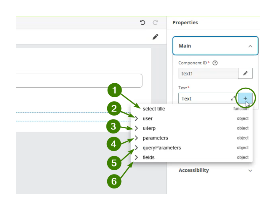Expand the queryParameters object chevron
The height and width of the screenshot is (210, 276).
[136, 148]
